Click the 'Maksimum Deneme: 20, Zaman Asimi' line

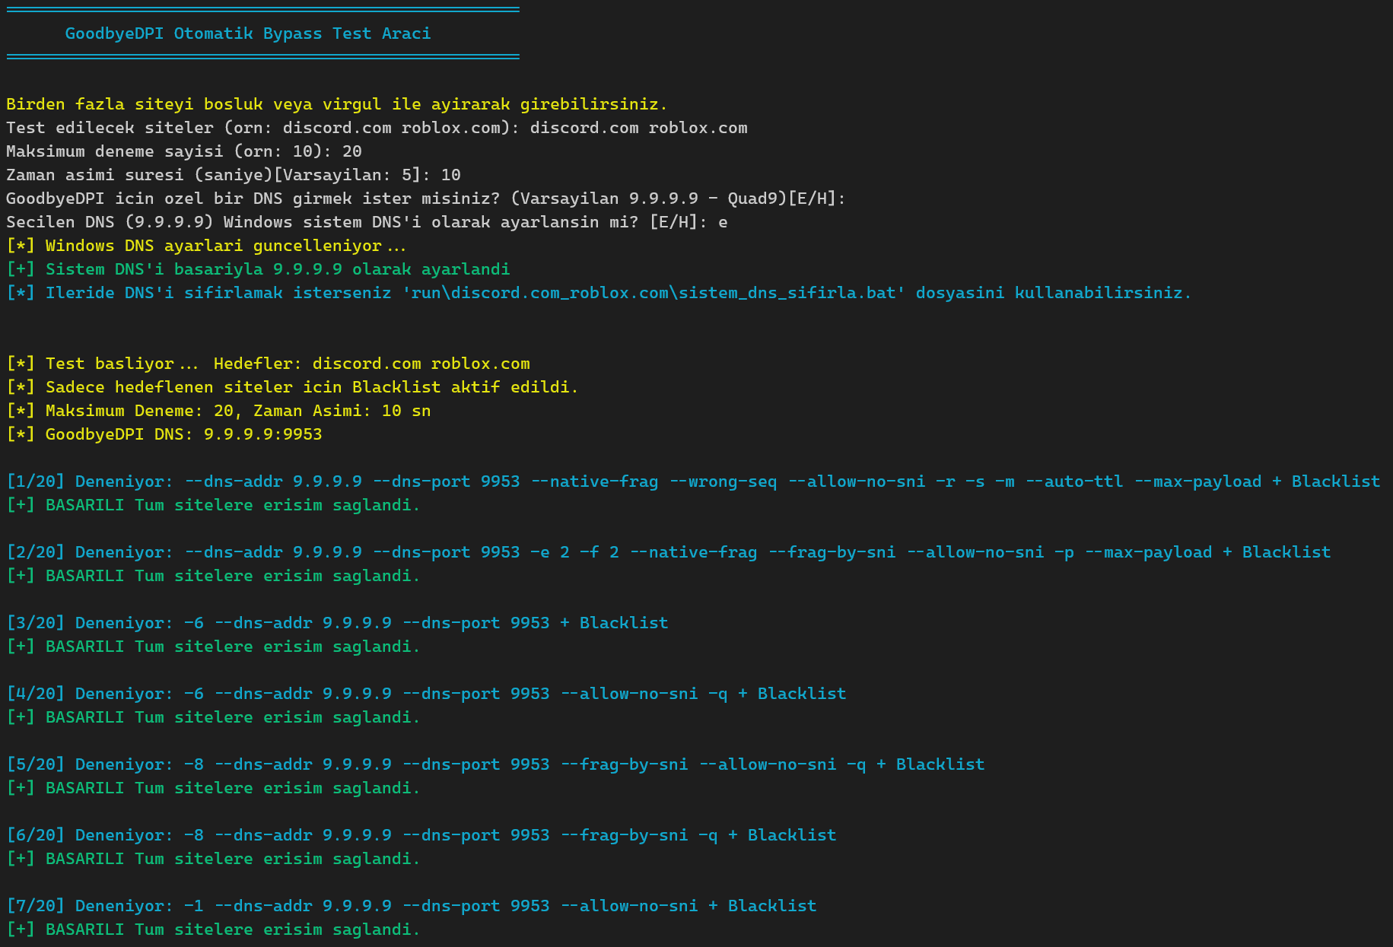point(218,411)
